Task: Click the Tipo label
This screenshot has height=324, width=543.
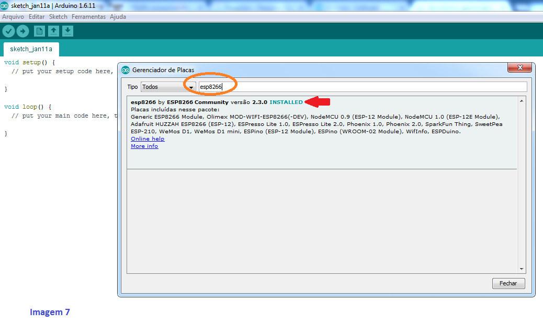Action: 132,87
